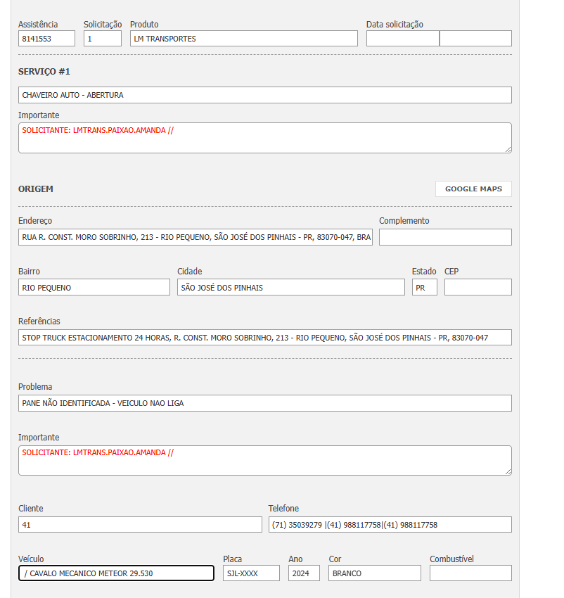Focus the empty CEP field

pyautogui.click(x=478, y=287)
